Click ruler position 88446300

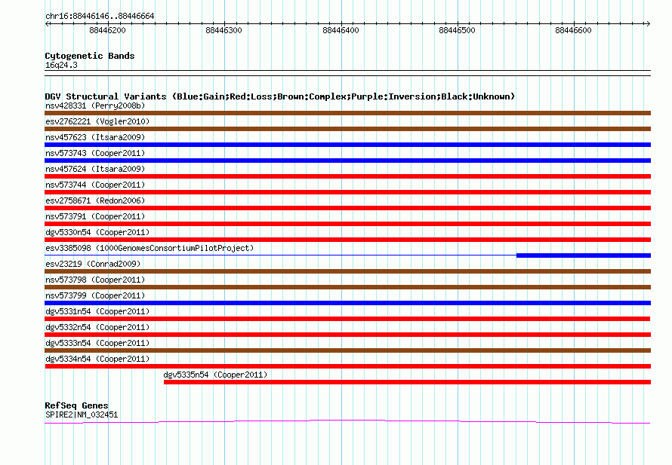pyautogui.click(x=223, y=30)
